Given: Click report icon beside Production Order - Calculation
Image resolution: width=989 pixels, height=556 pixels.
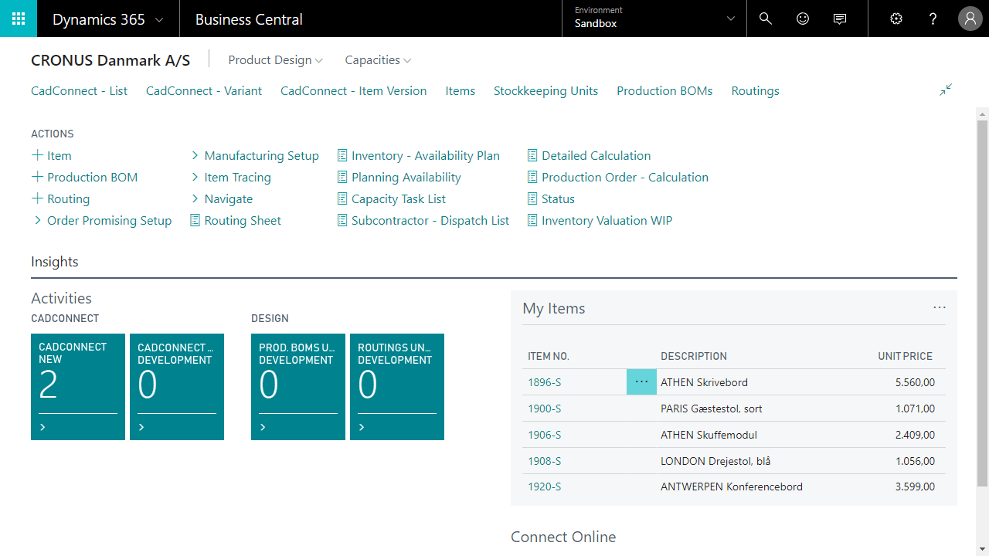Looking at the screenshot, I should [x=532, y=177].
